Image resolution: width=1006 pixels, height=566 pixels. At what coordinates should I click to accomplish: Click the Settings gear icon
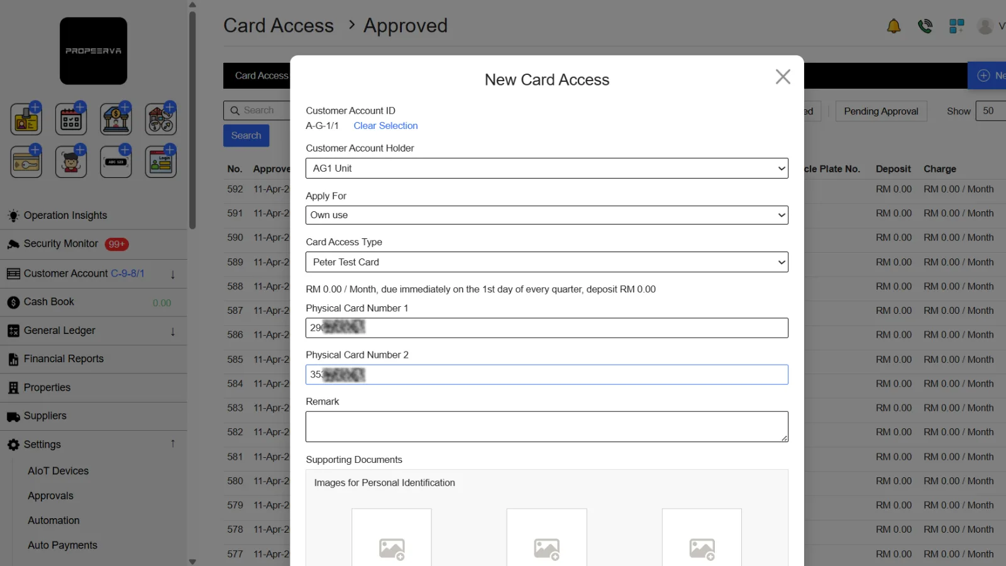tap(13, 445)
